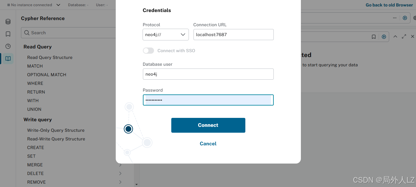Click the fullscreen expand arrows icon
This screenshot has width=416, height=187.
tap(404, 36)
